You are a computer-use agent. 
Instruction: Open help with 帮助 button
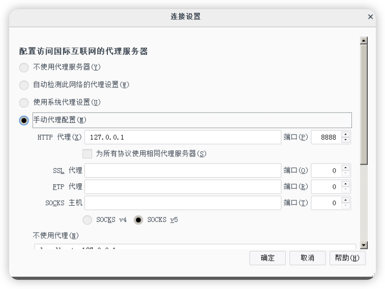point(347,258)
